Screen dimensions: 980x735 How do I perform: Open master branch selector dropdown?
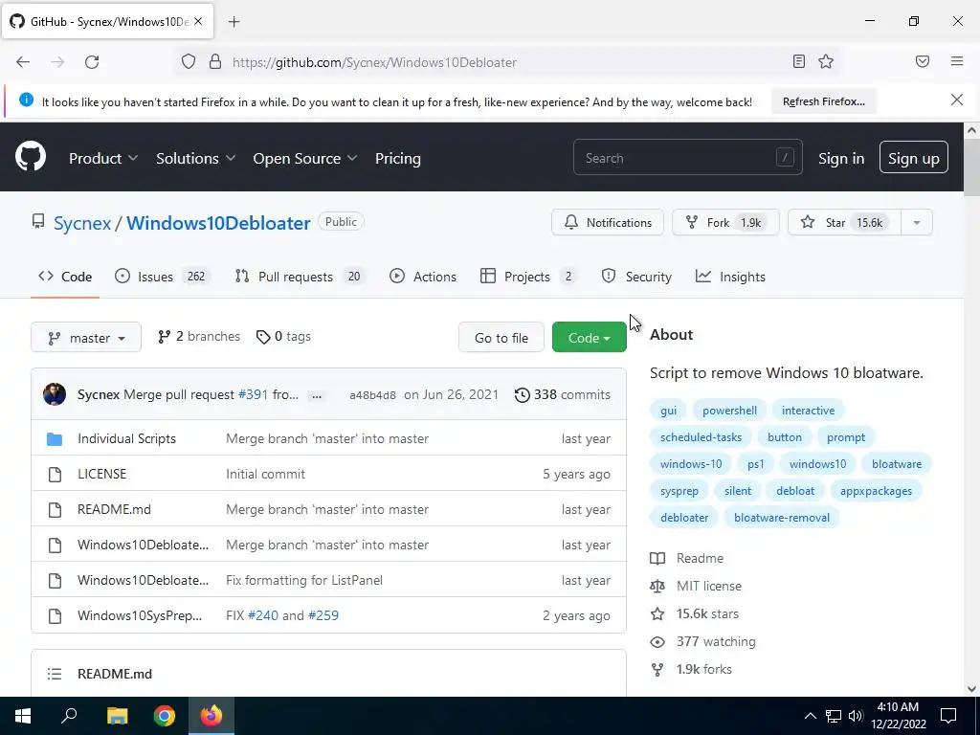[86, 338]
